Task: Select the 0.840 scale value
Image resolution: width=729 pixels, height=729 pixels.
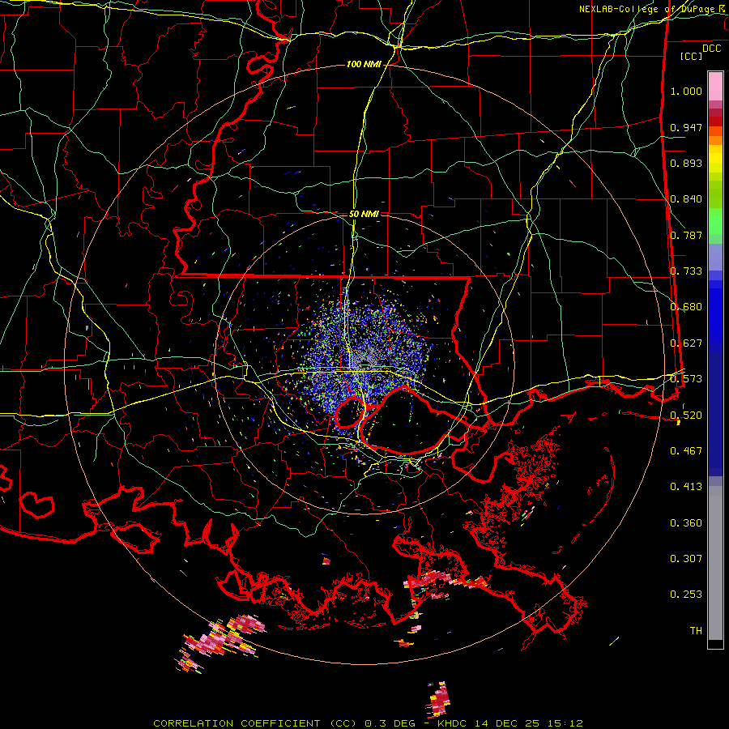Action: [x=686, y=199]
